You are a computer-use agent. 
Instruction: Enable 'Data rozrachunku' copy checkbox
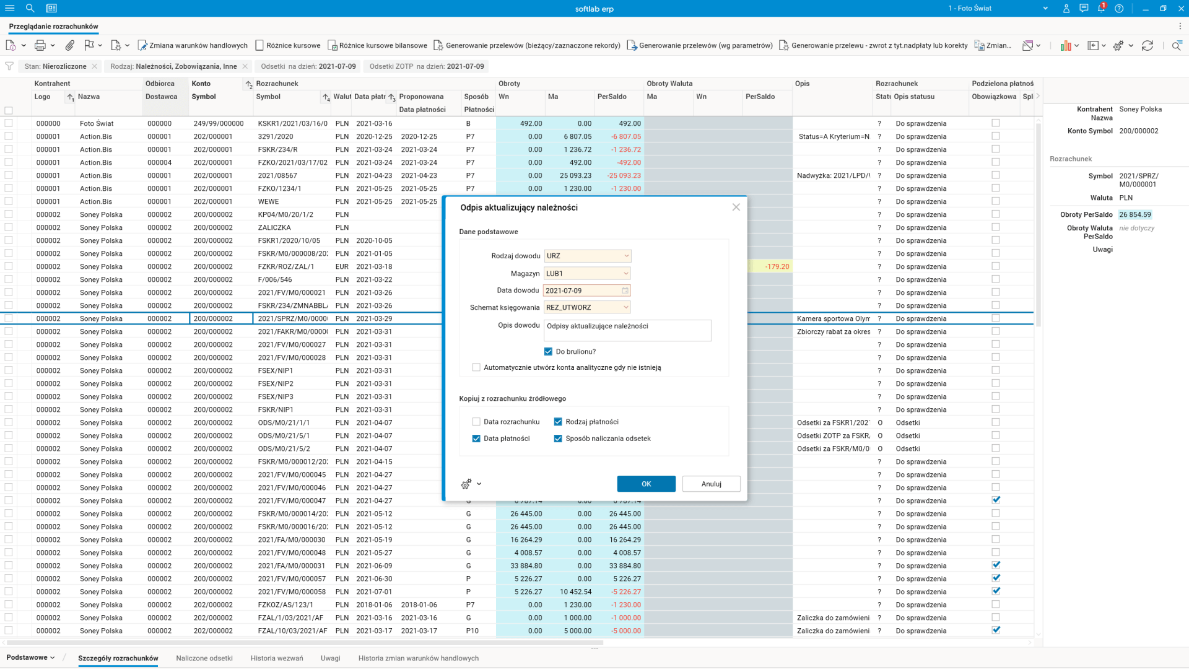pos(476,422)
